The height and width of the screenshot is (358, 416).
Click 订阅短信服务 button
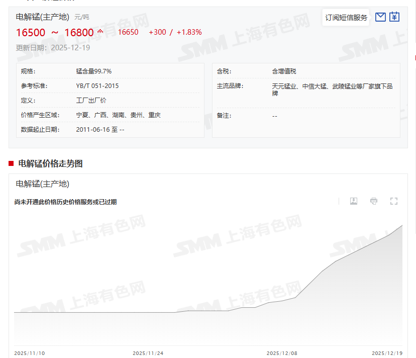click(346, 18)
